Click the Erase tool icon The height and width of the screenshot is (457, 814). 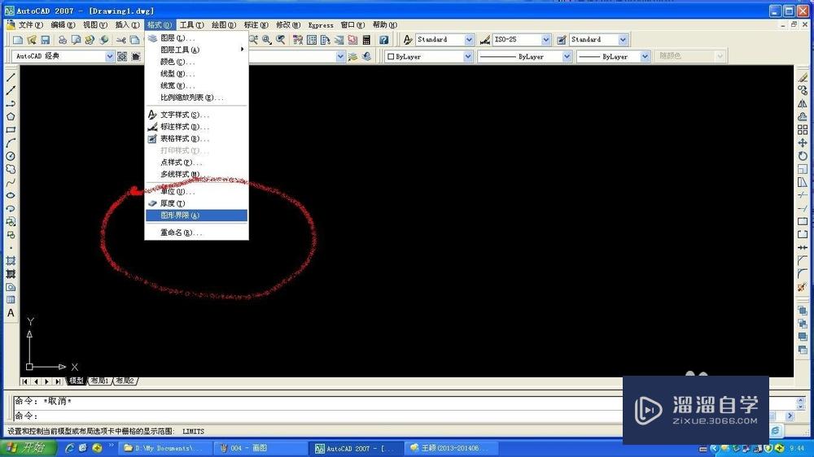point(803,77)
